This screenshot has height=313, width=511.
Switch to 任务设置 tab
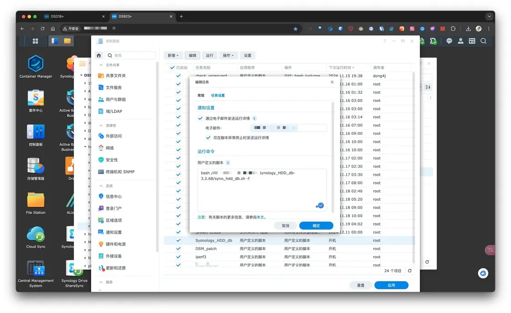[x=218, y=95]
